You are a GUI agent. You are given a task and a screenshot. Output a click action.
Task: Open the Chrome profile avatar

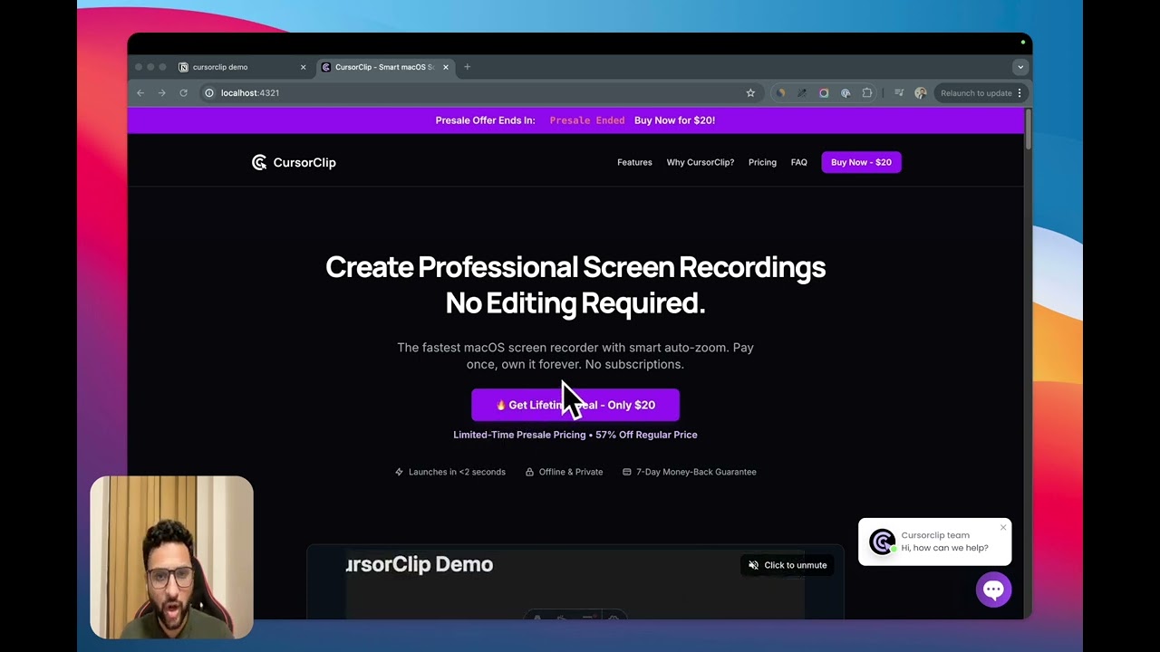(x=921, y=93)
